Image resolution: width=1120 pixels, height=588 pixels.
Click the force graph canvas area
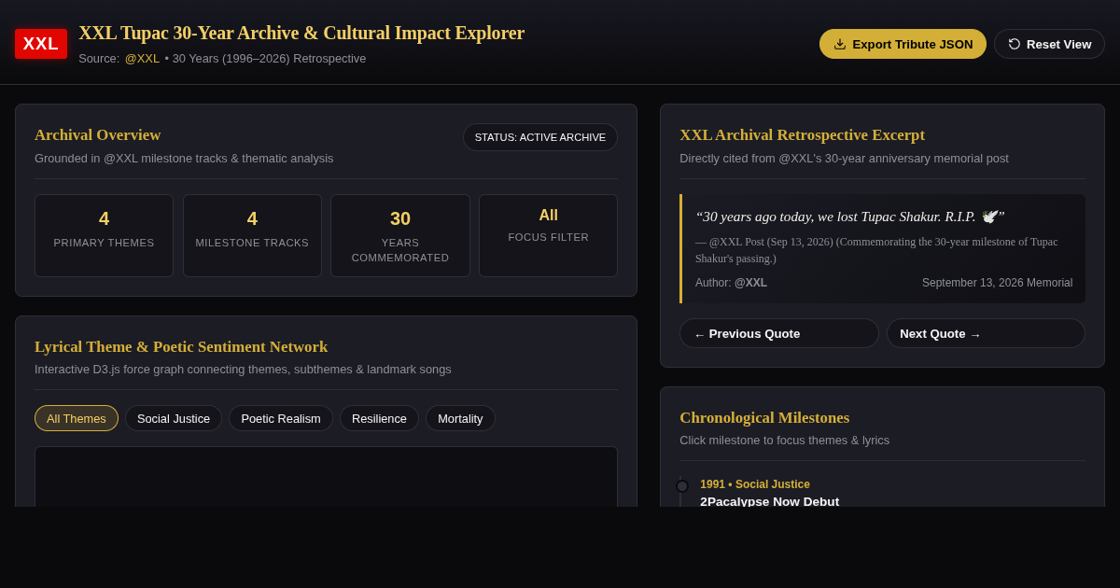[x=326, y=476]
